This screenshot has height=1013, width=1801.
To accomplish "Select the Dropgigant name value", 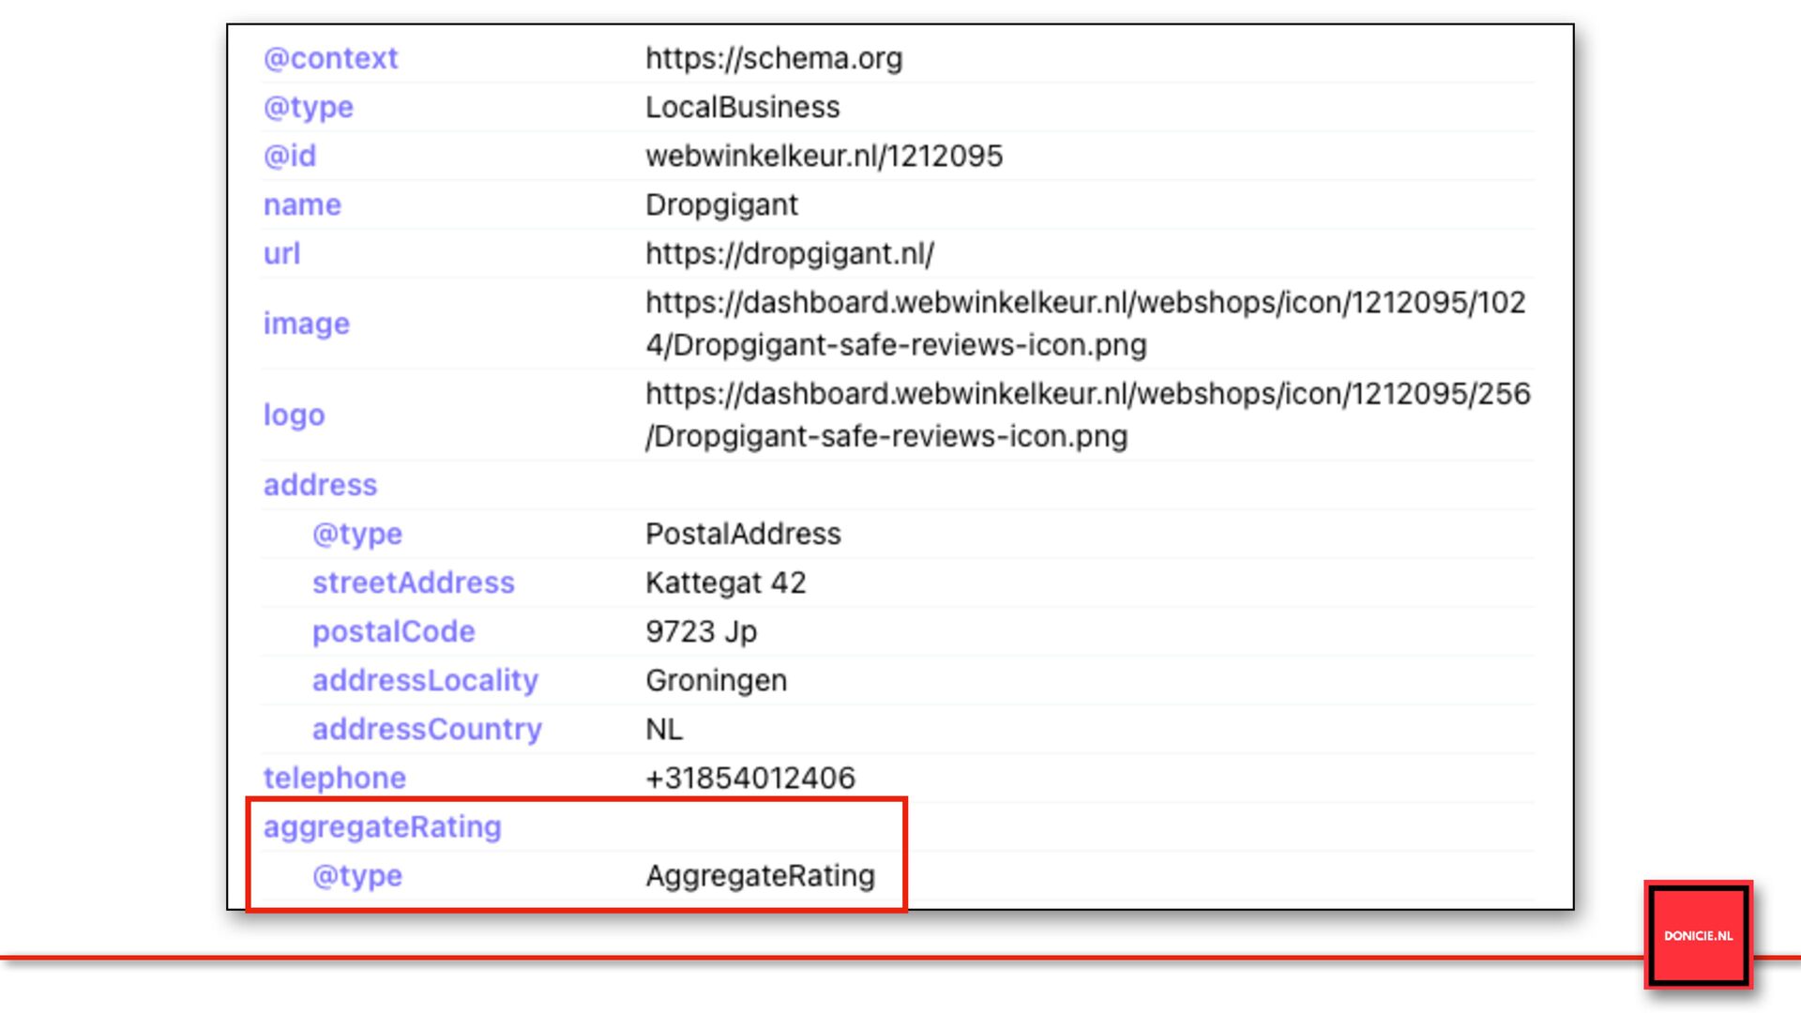I will point(721,204).
